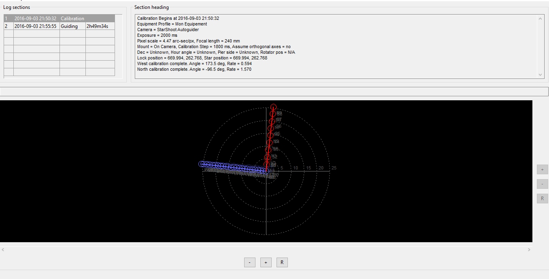Click the vertical zoom-out minus button
The height and width of the screenshot is (279, 549).
pos(542,184)
